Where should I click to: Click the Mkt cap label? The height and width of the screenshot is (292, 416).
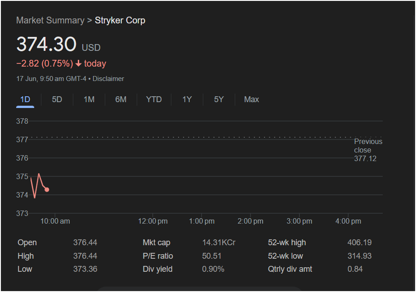pos(157,243)
